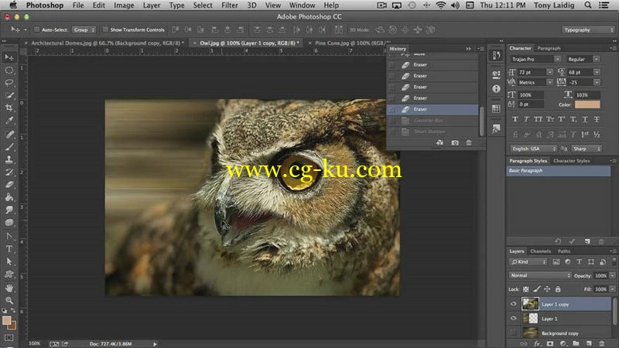This screenshot has width=619, height=348.
Task: Select the Move tool in the toolbox
Action: click(x=9, y=57)
